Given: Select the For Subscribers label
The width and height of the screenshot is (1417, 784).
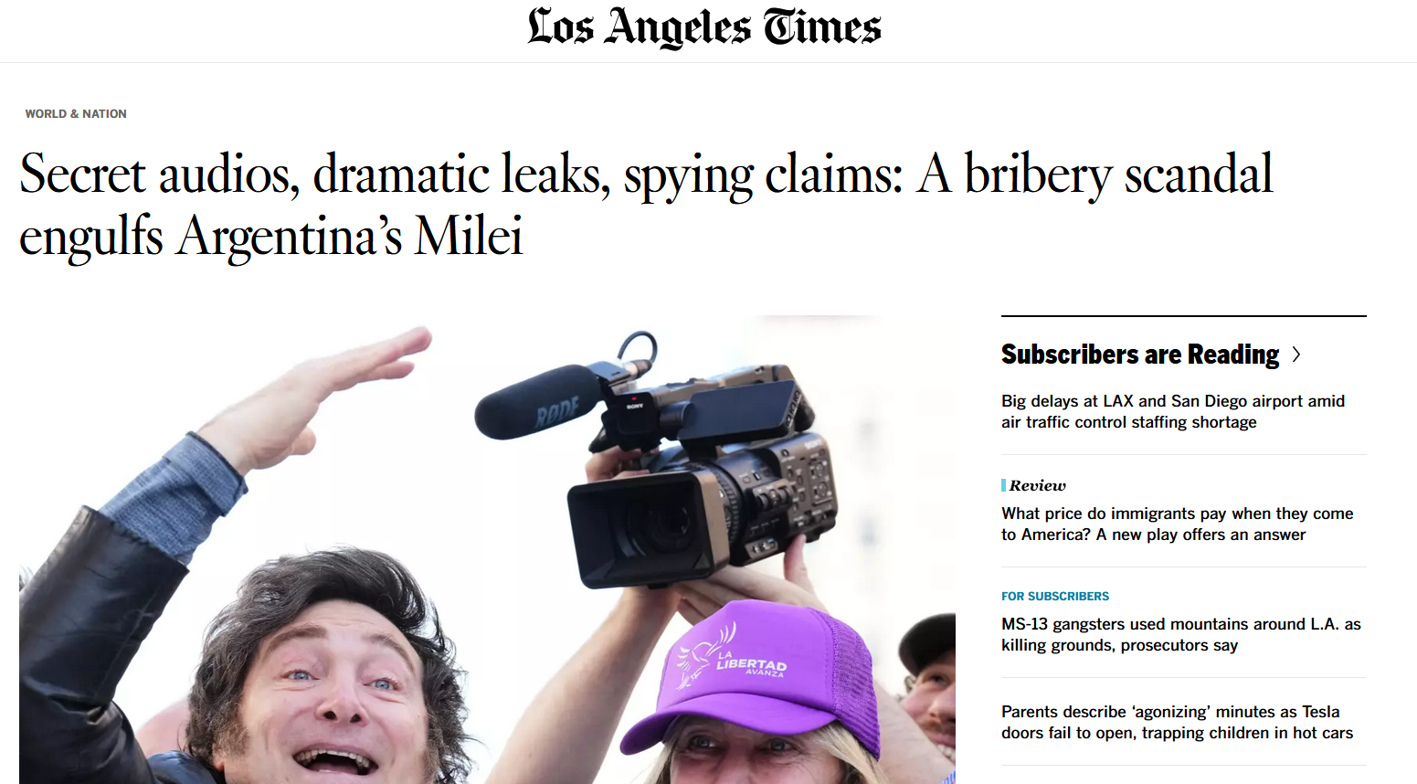Looking at the screenshot, I should coord(1054,596).
